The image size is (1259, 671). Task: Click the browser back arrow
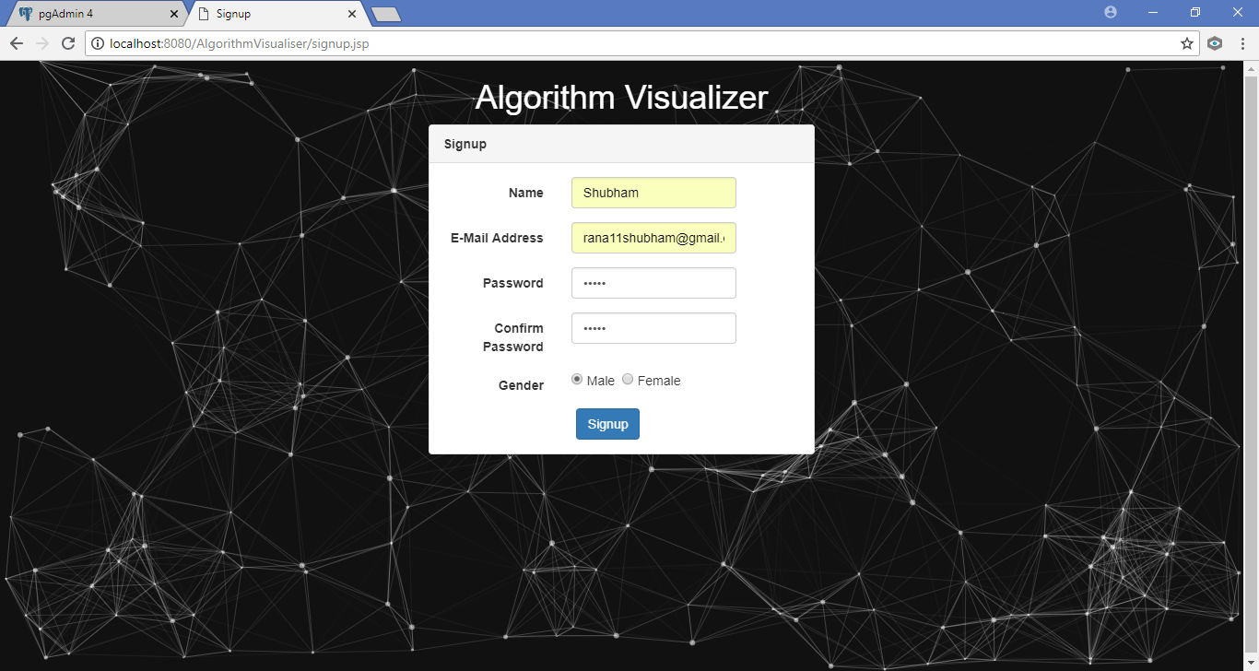17,43
